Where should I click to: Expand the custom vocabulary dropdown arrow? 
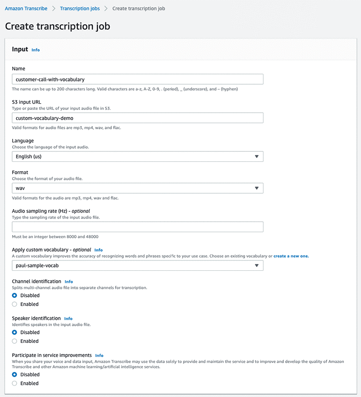tap(257, 265)
